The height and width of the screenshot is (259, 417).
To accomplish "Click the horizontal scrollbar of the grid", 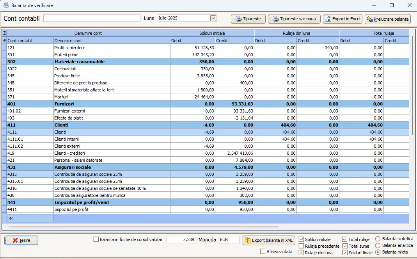I will point(144,227).
